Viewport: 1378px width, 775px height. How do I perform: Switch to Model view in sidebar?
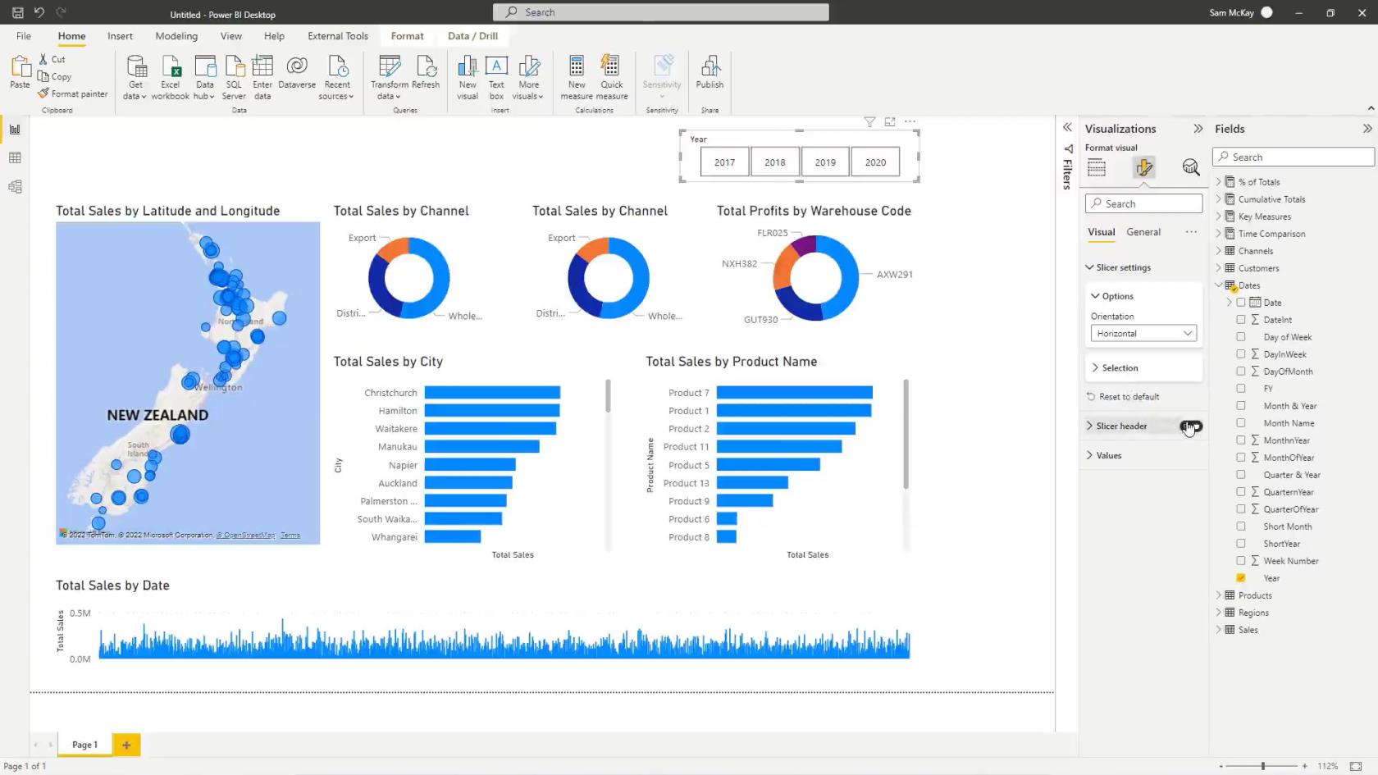point(15,186)
